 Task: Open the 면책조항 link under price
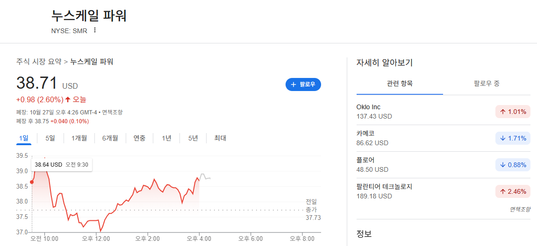pyautogui.click(x=112, y=112)
